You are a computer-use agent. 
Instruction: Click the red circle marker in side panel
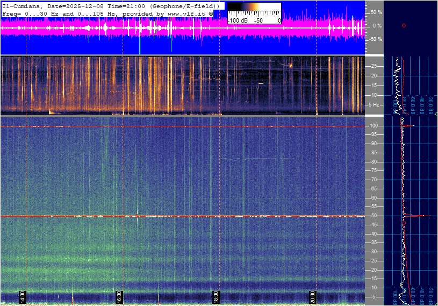(x=404, y=25)
